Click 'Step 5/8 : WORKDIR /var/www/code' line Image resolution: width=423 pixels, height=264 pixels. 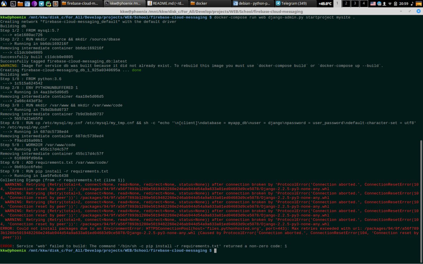click(38, 145)
